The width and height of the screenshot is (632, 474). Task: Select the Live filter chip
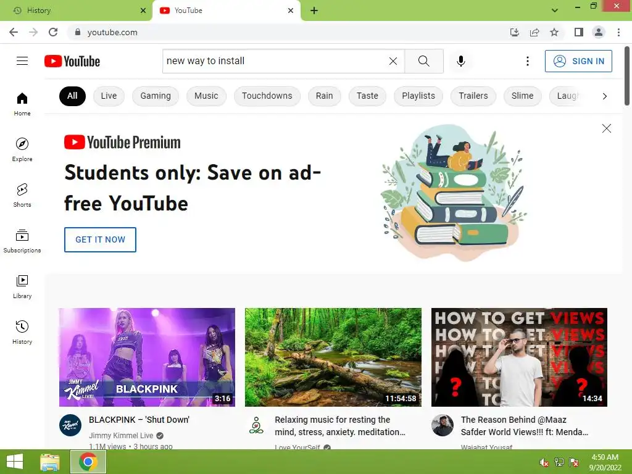[109, 96]
